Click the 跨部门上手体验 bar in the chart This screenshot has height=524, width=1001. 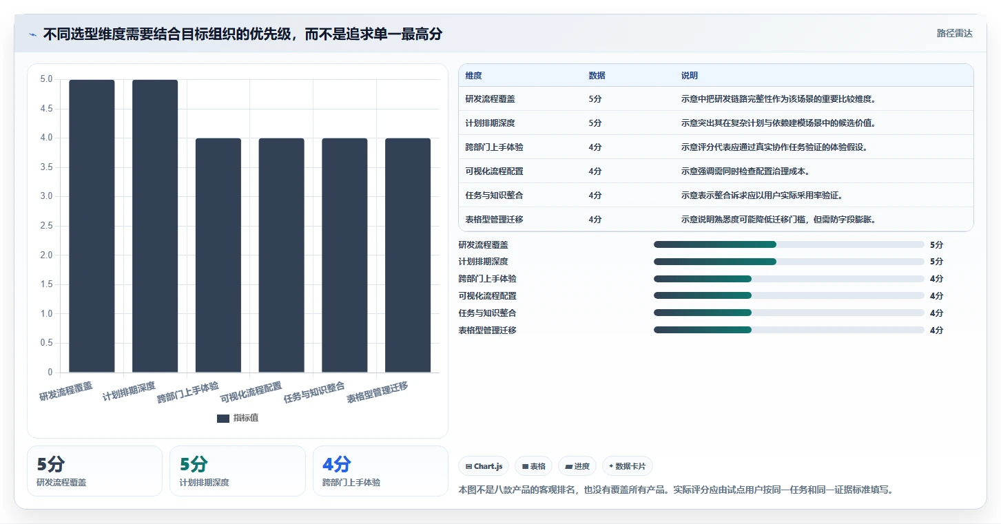click(x=218, y=255)
